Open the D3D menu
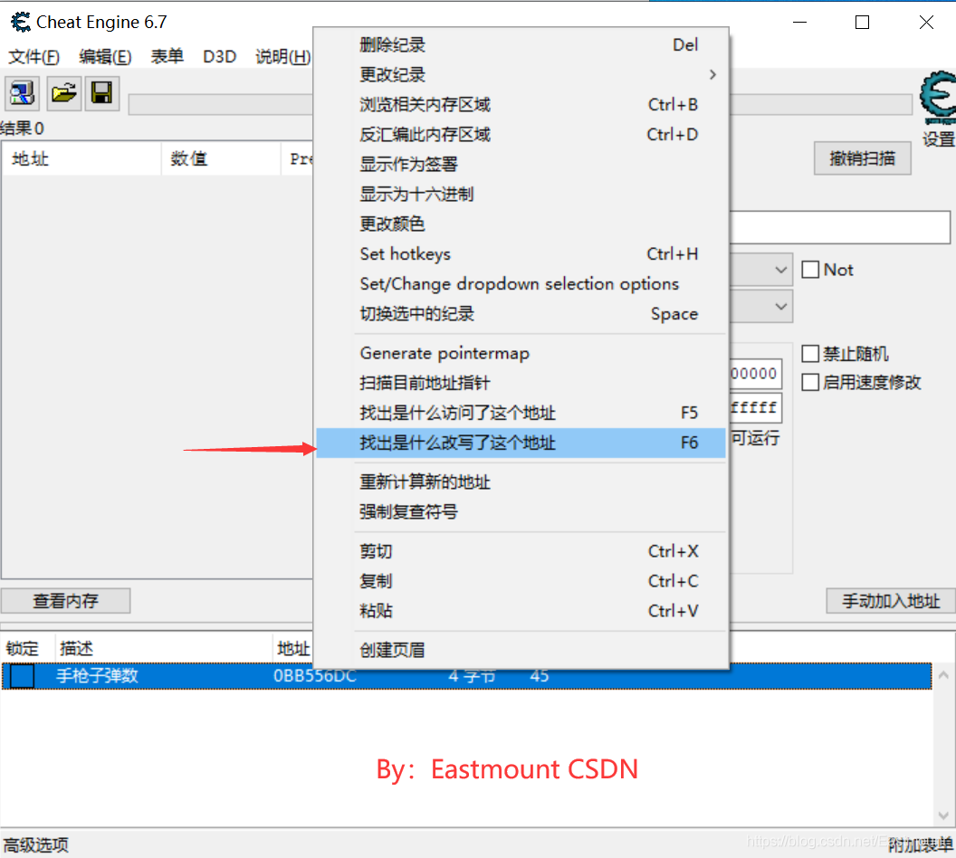The width and height of the screenshot is (956, 858). tap(219, 57)
